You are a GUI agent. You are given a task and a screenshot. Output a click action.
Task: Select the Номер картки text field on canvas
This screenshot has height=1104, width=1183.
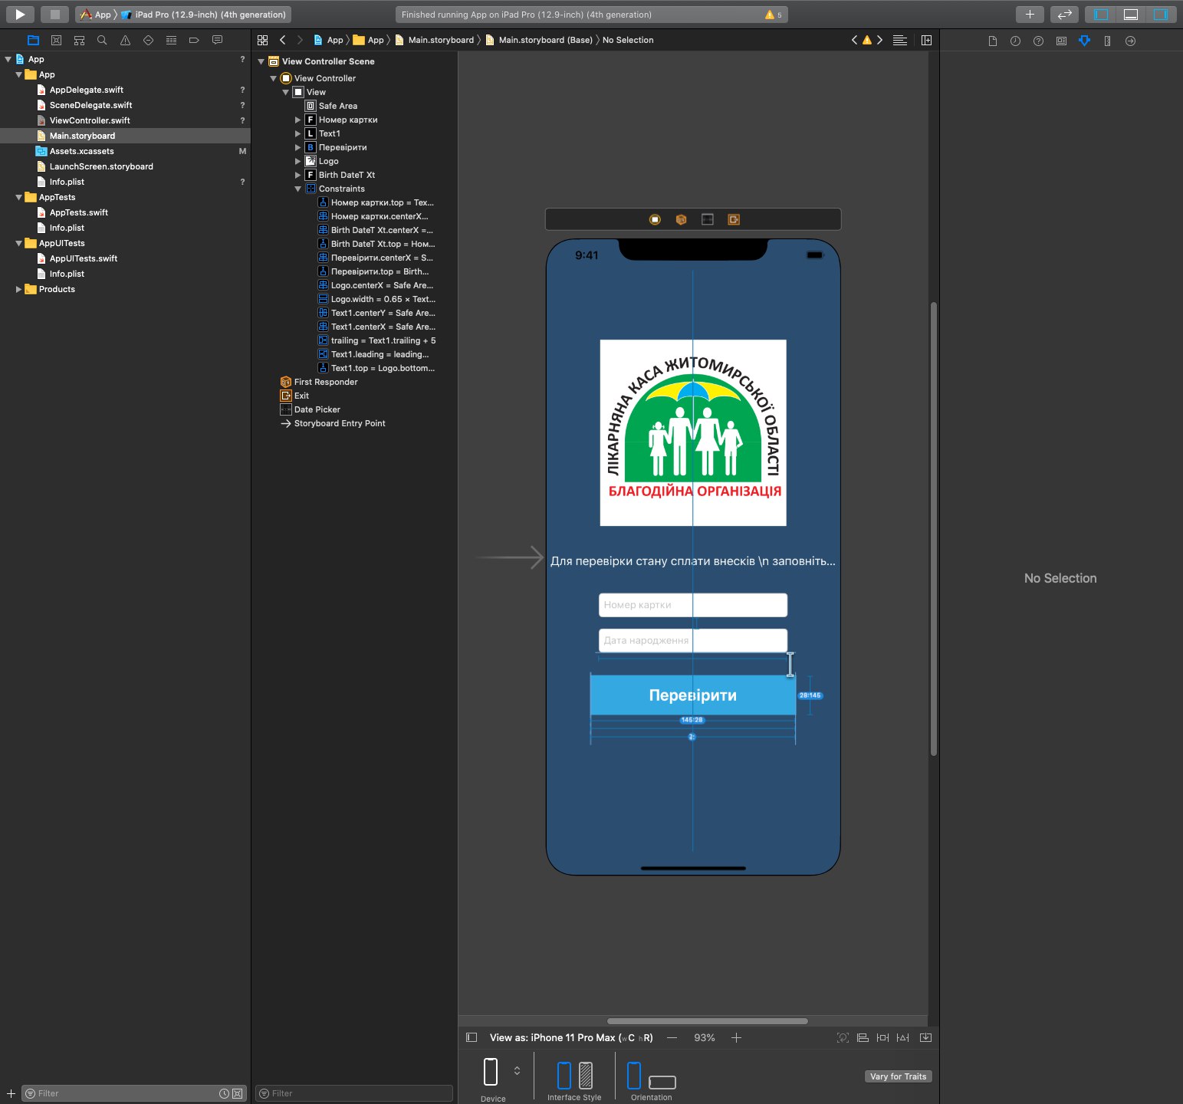coord(693,605)
